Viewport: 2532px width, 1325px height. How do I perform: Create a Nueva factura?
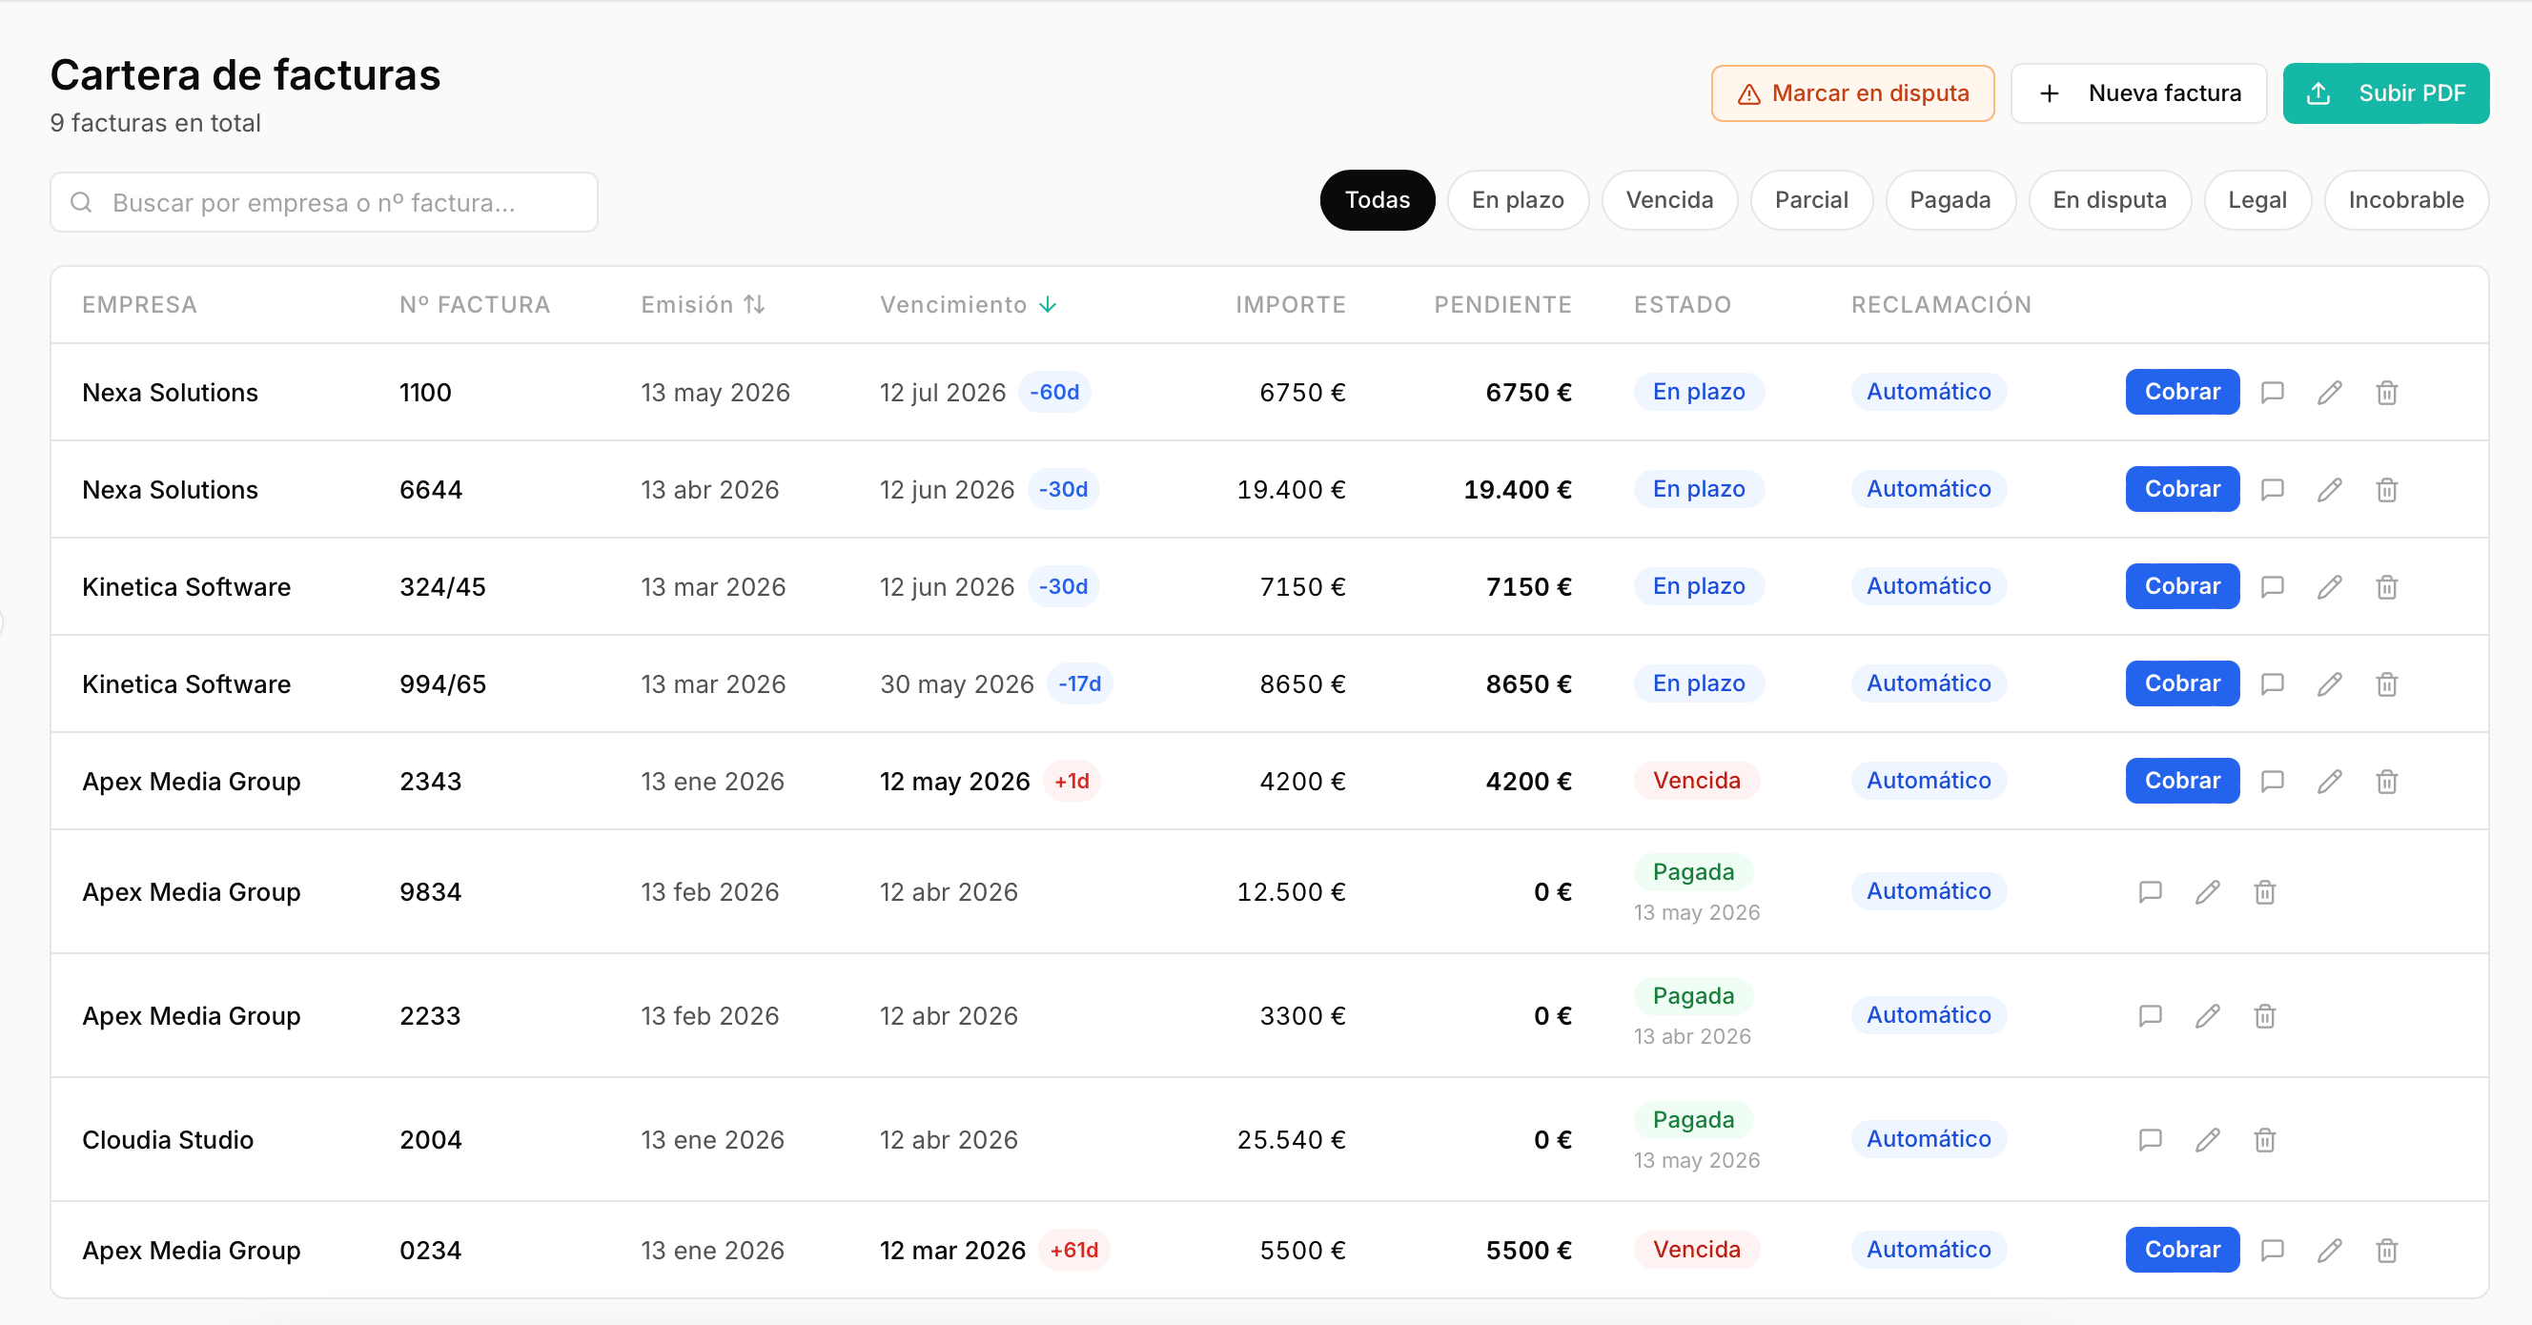tap(2139, 93)
